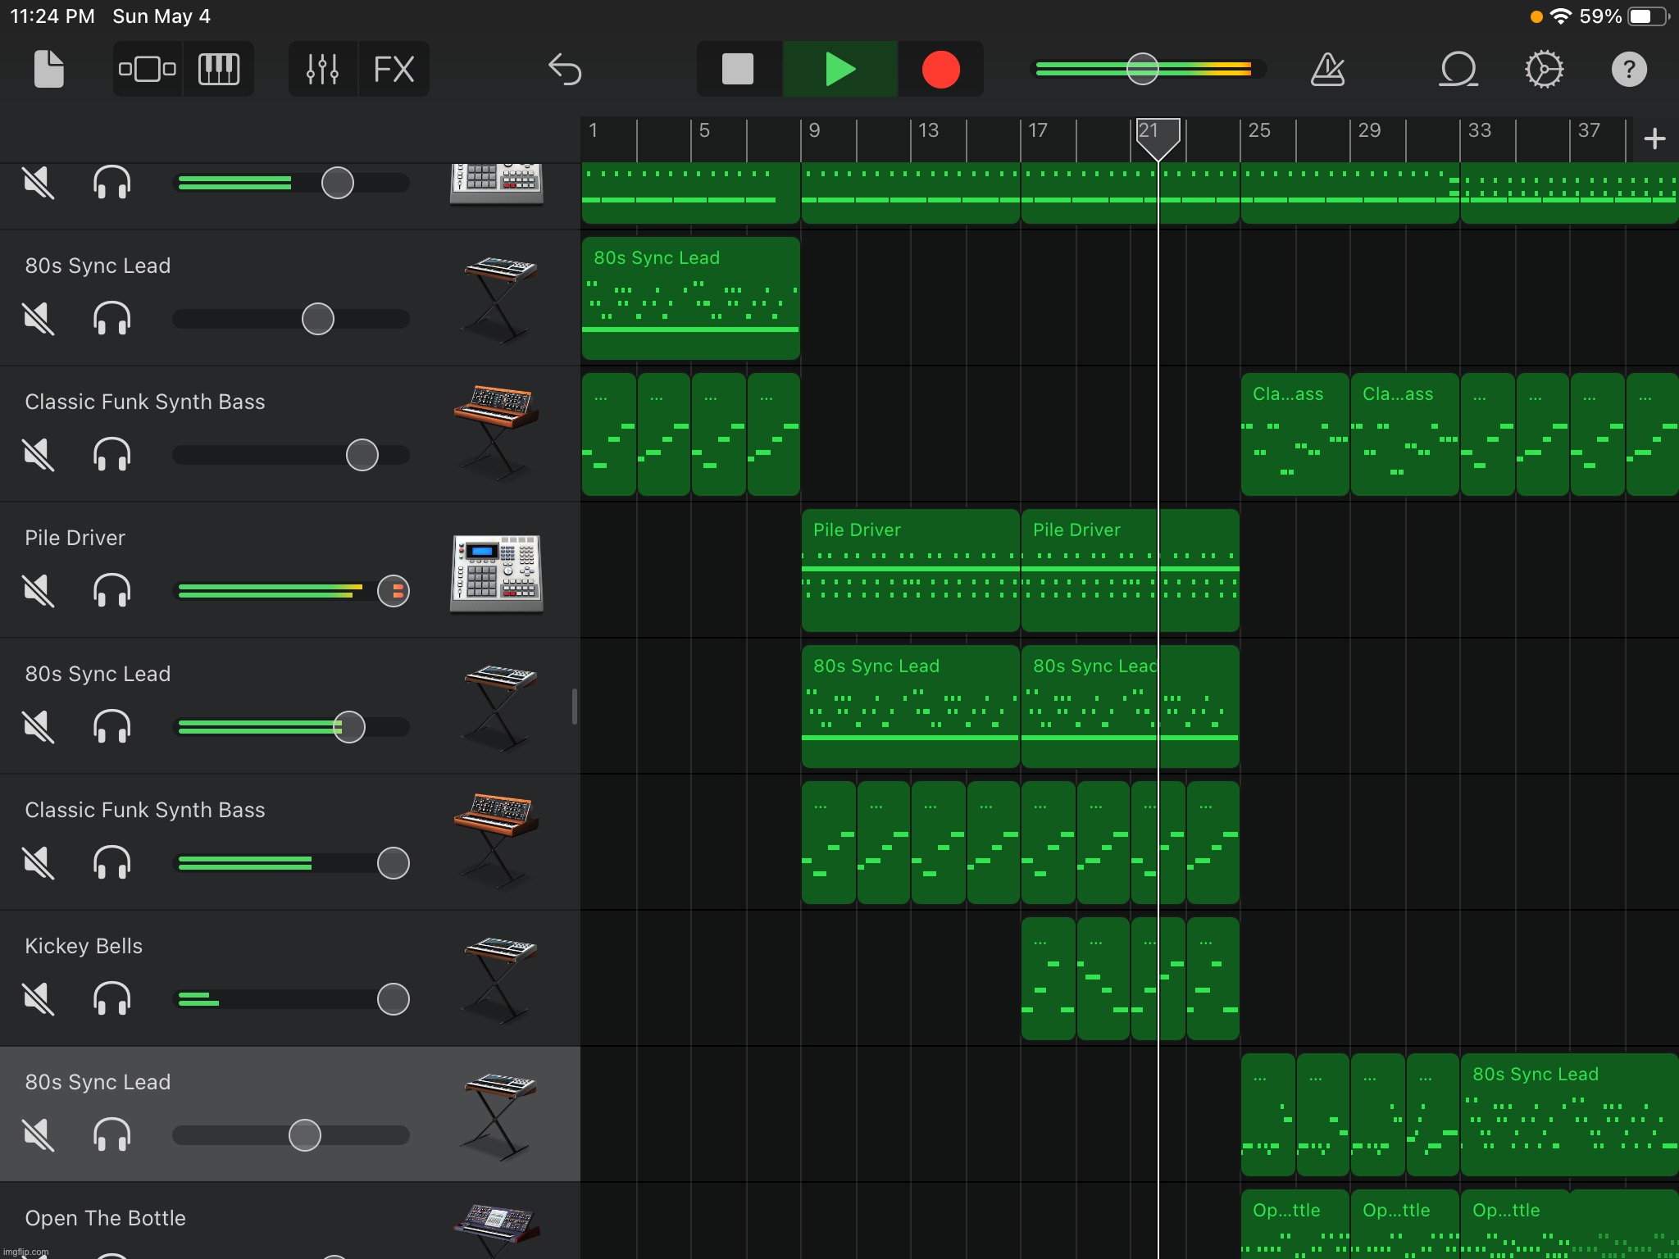
Task: Grab the track header resize handle
Action: click(x=574, y=707)
